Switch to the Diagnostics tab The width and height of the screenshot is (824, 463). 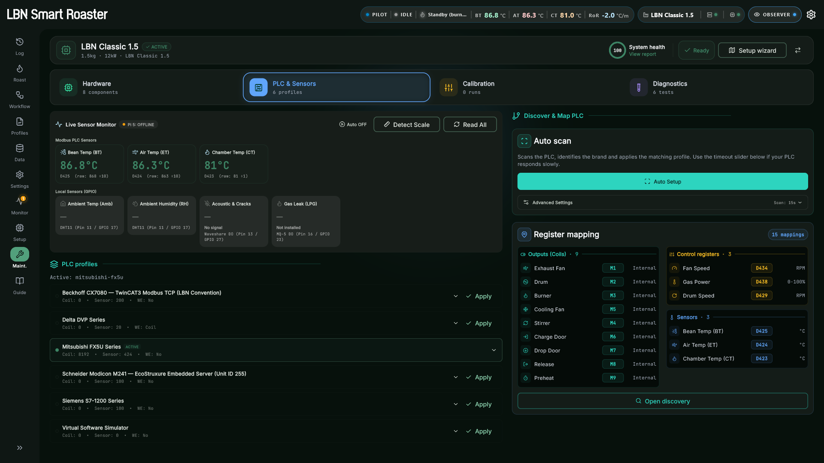[x=717, y=87]
